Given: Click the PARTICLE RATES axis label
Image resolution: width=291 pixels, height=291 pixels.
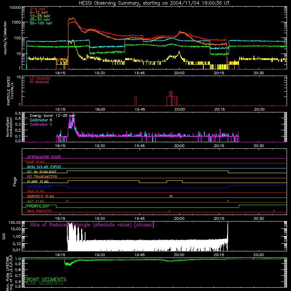Looking at the screenshot, I should coord(10,91).
